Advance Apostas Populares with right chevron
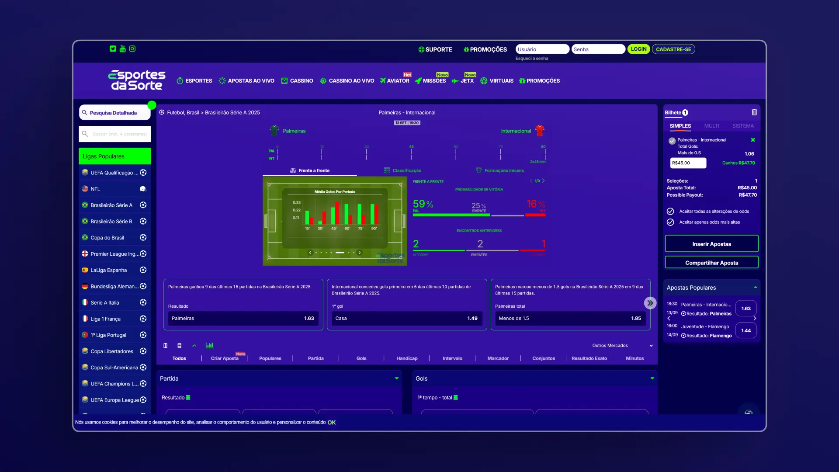The width and height of the screenshot is (839, 472). pyautogui.click(x=755, y=319)
